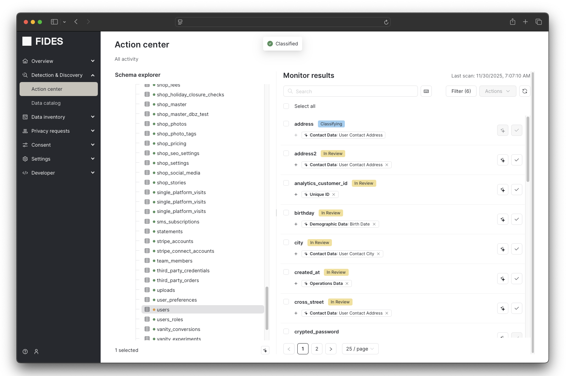Open the Actions dropdown
566x376 pixels.
(x=498, y=91)
